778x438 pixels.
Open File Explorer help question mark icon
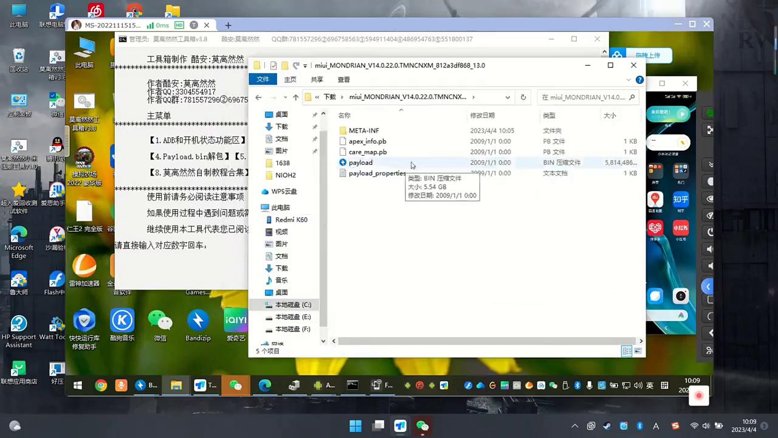pyautogui.click(x=639, y=80)
